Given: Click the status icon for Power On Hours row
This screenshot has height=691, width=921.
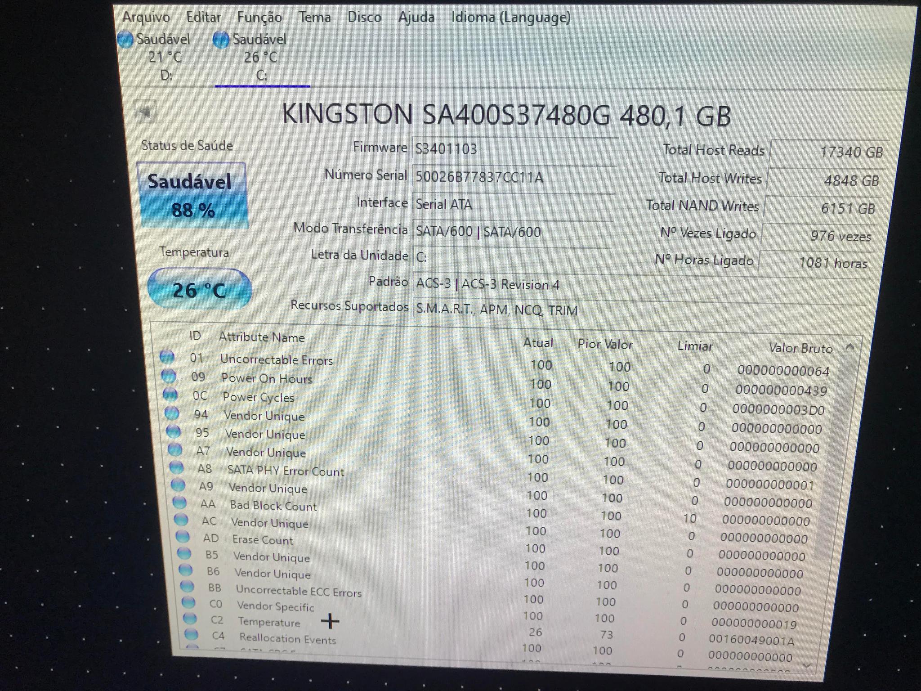Looking at the screenshot, I should pyautogui.click(x=169, y=375).
